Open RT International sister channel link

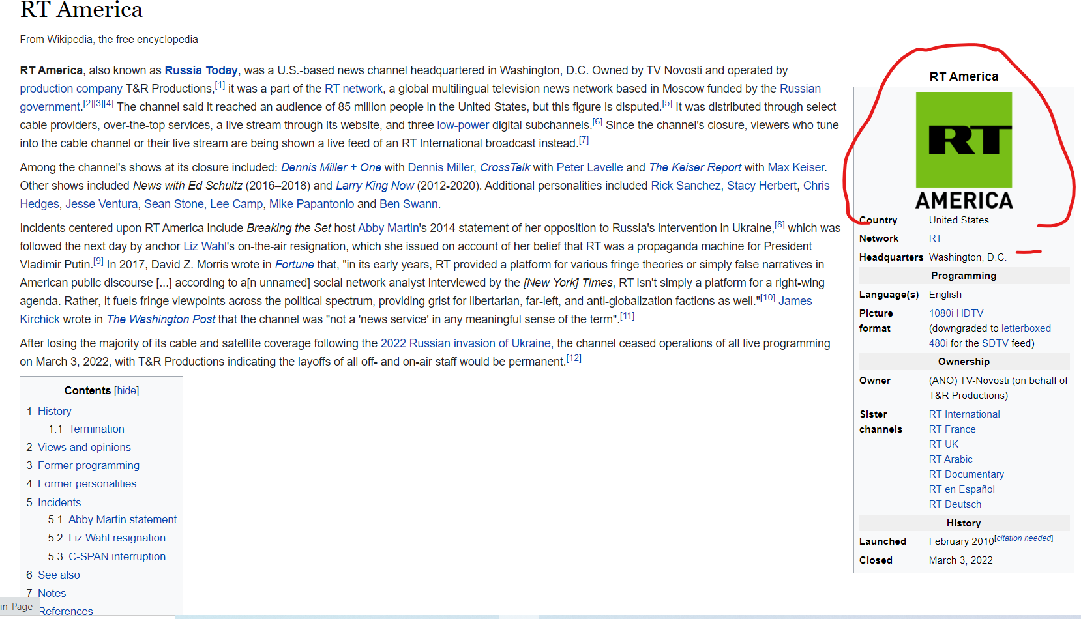pos(964,414)
